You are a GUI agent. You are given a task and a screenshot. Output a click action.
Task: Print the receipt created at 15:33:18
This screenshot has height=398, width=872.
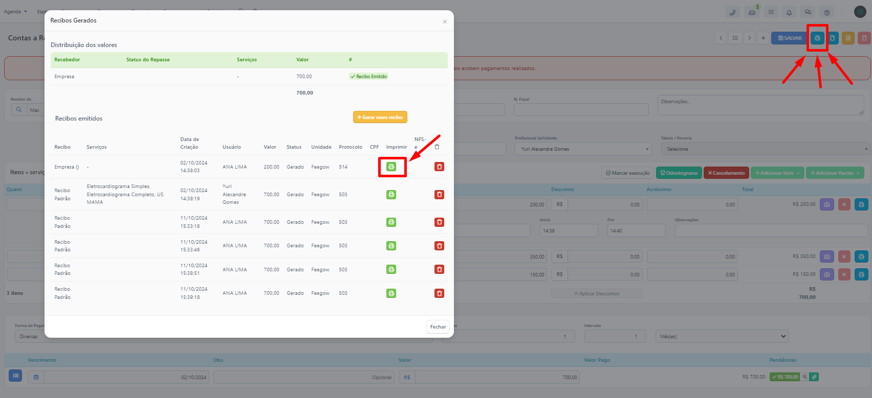coord(391,222)
